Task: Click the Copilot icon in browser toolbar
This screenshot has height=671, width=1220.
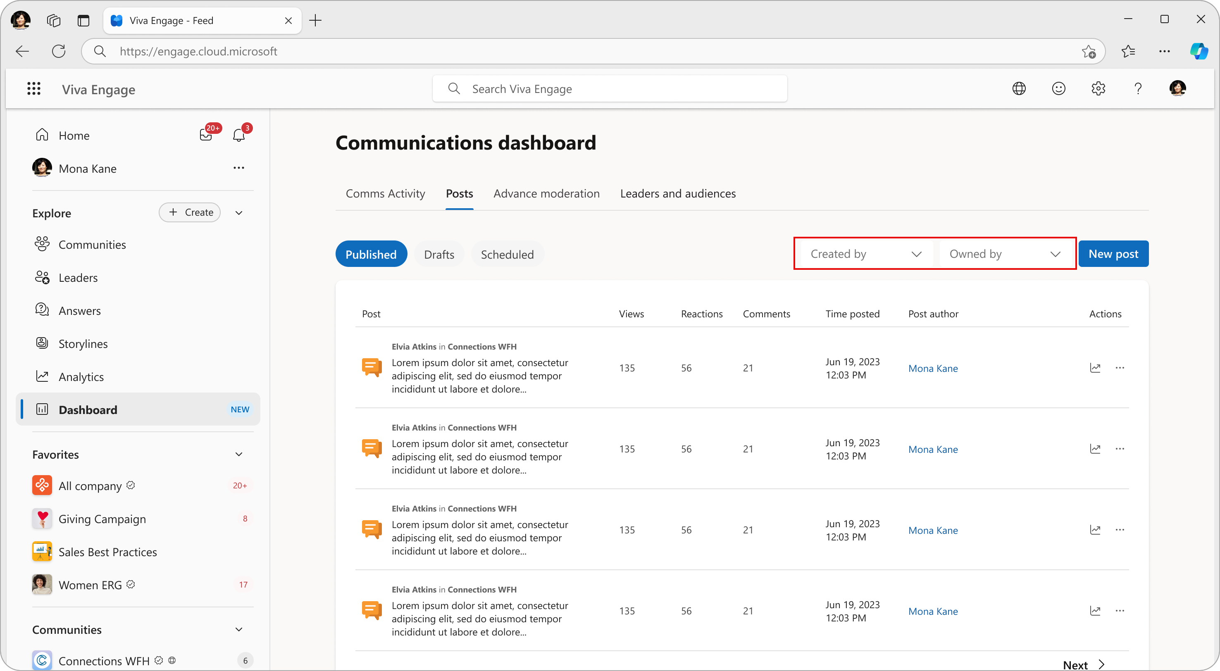Action: tap(1199, 51)
